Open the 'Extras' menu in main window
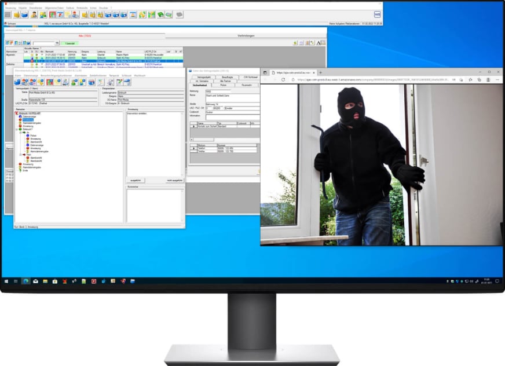The height and width of the screenshot is (366, 505). pyautogui.click(x=93, y=8)
